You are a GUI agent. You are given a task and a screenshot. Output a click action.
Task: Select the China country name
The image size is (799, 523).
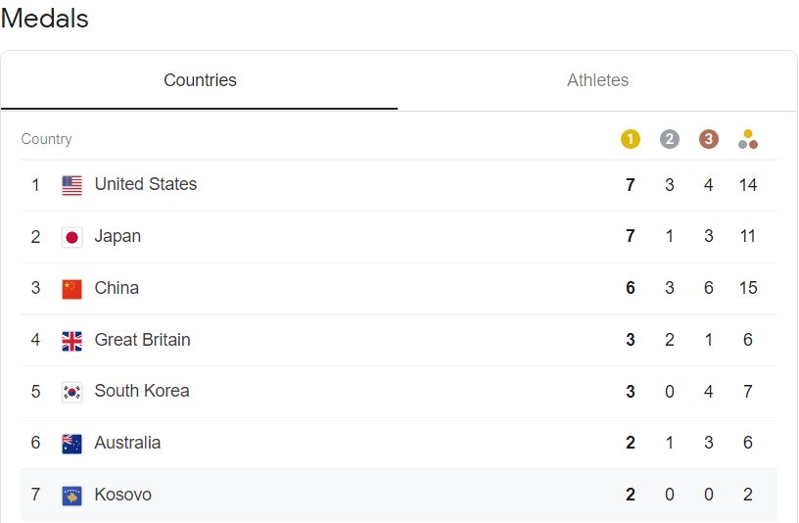click(x=117, y=288)
